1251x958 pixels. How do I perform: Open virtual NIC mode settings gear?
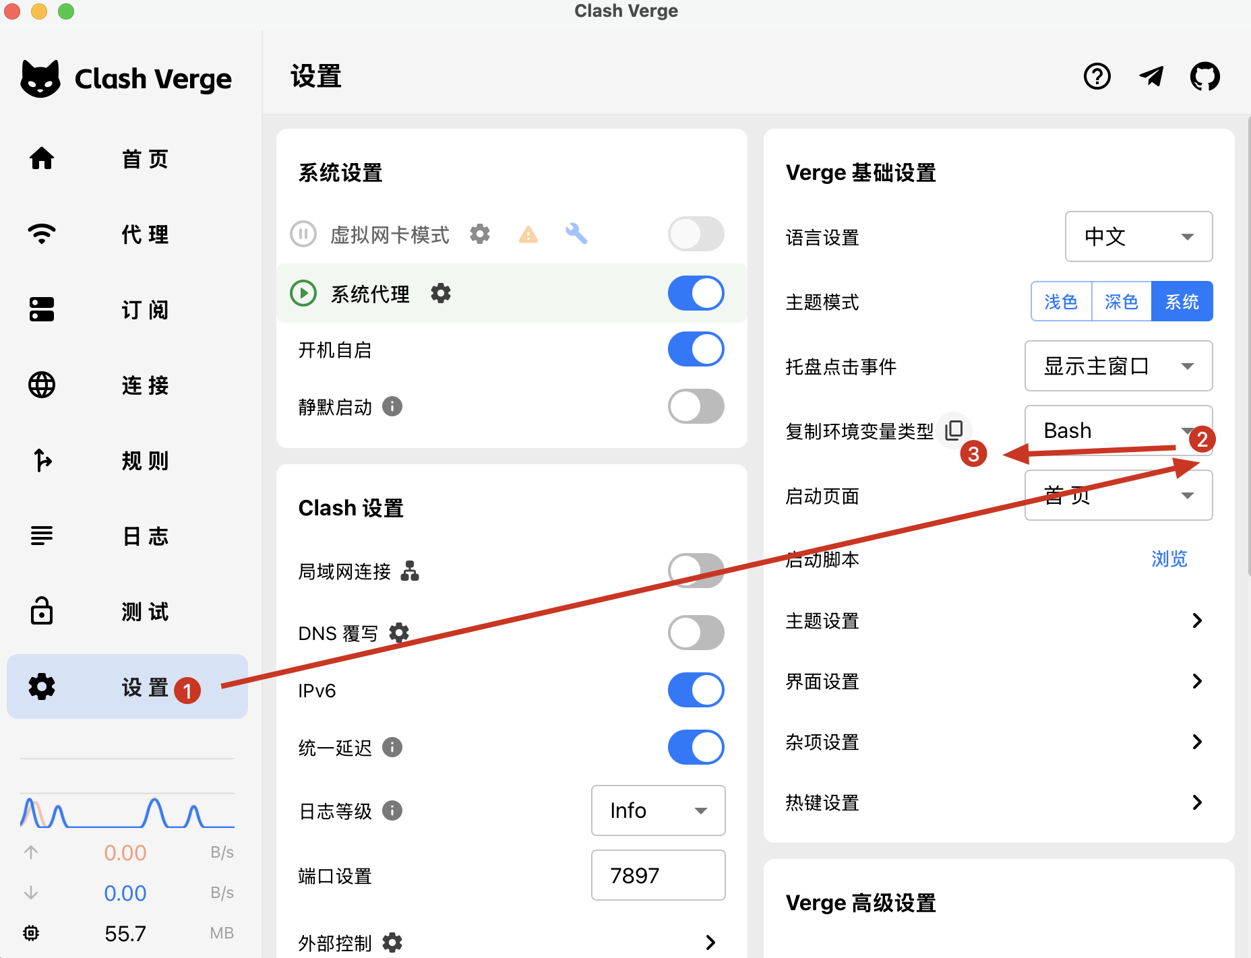pos(480,234)
